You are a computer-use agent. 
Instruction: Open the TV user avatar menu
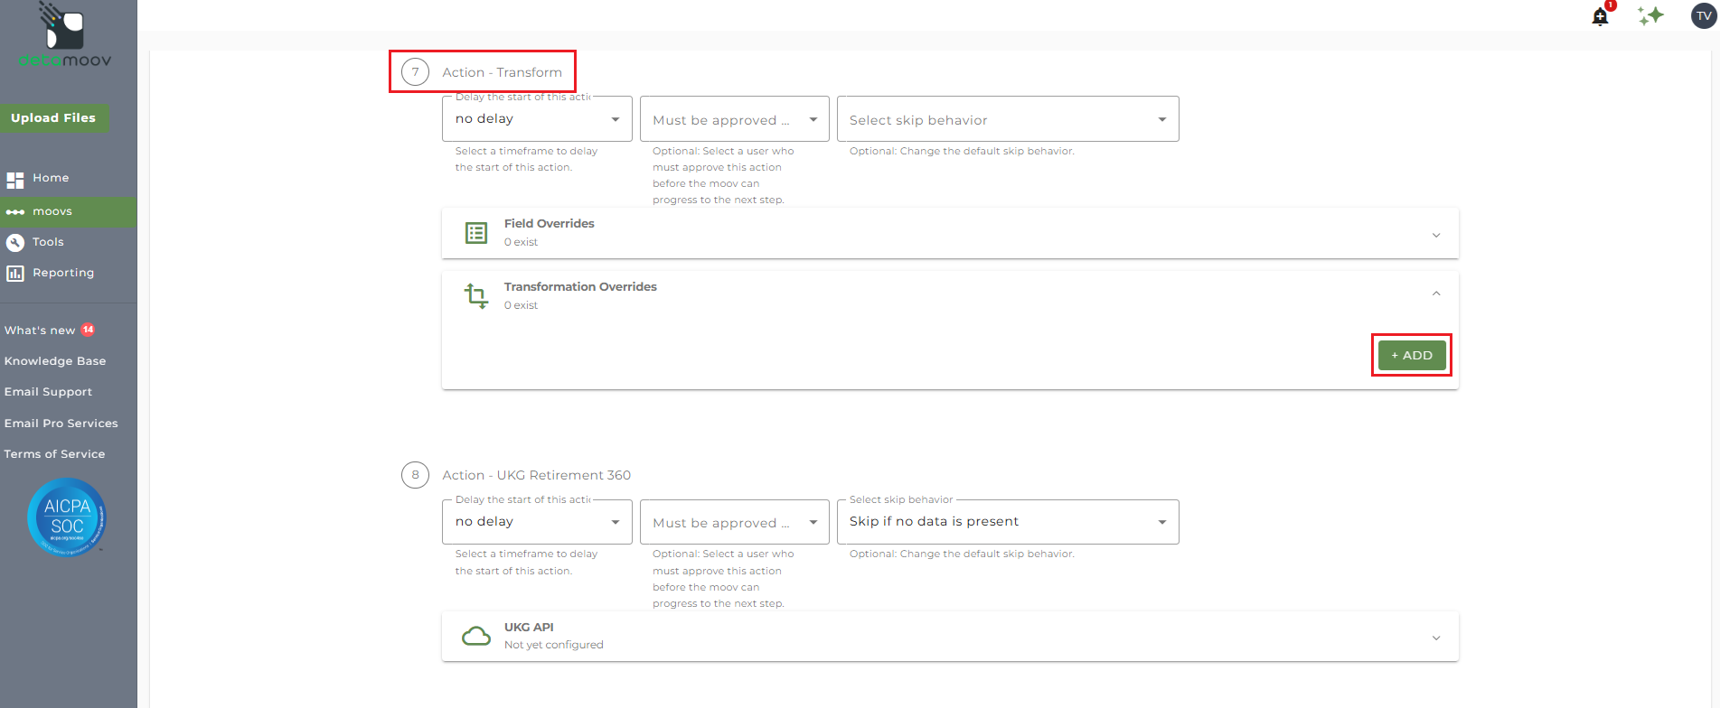click(x=1703, y=15)
